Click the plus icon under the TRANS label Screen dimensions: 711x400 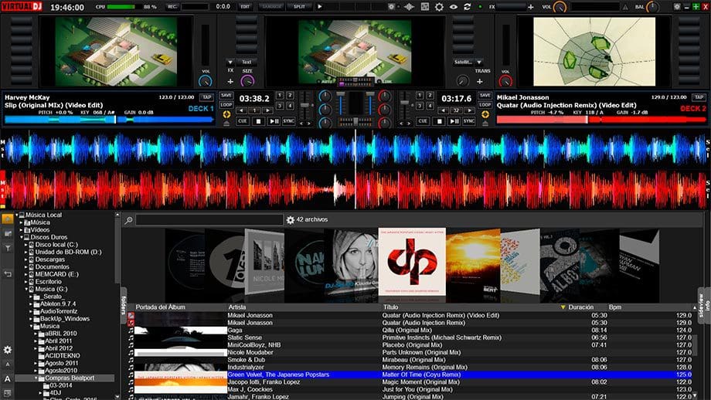click(x=480, y=81)
